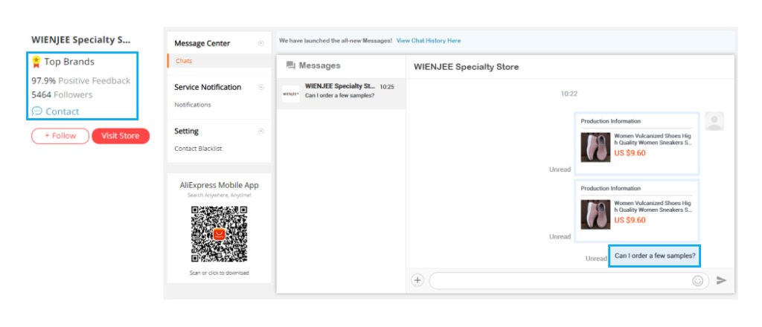Click the Message Center heading
The width and height of the screenshot is (762, 327).
click(202, 43)
